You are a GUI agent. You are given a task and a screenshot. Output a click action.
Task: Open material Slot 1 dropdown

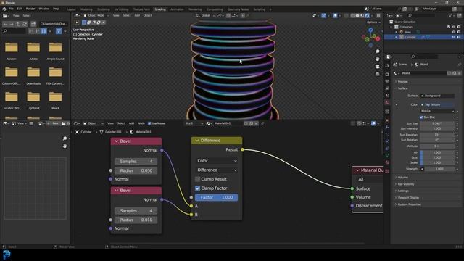194,123
